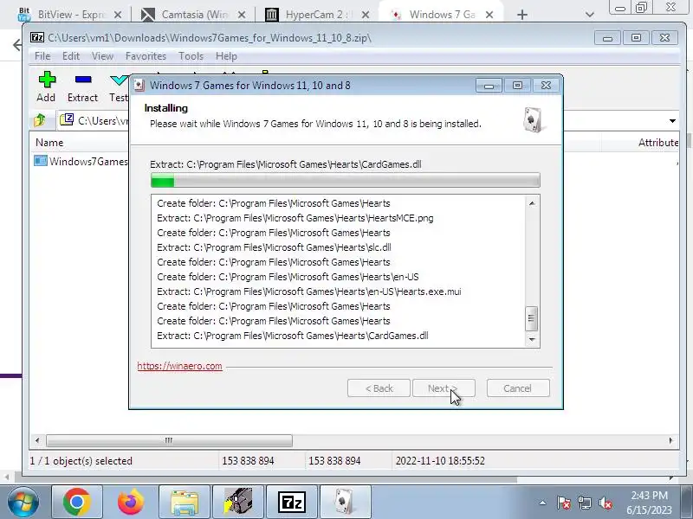Viewport: 693px width, 519px height.
Task: Click the install log scrollbar thumb
Action: [x=532, y=318]
